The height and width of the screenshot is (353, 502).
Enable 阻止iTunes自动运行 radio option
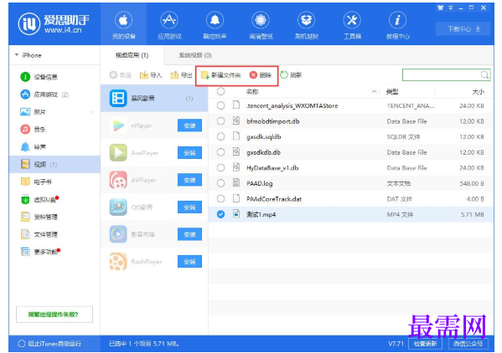(22, 344)
